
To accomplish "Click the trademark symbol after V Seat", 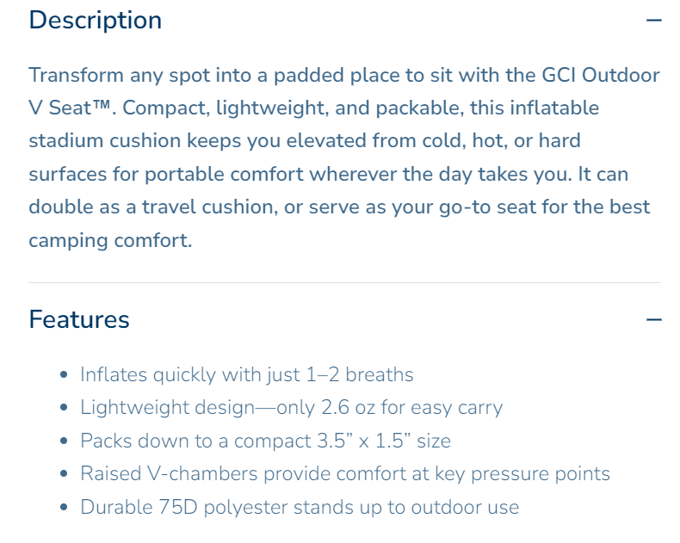I will [x=123, y=107].
